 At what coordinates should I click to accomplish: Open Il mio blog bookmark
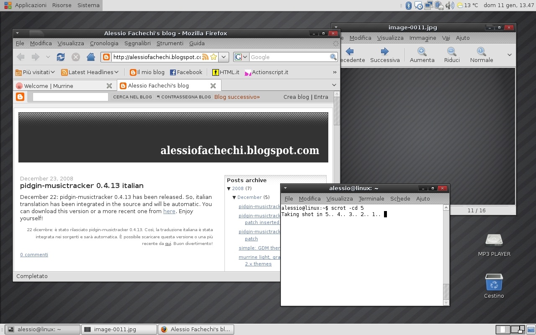click(x=147, y=72)
